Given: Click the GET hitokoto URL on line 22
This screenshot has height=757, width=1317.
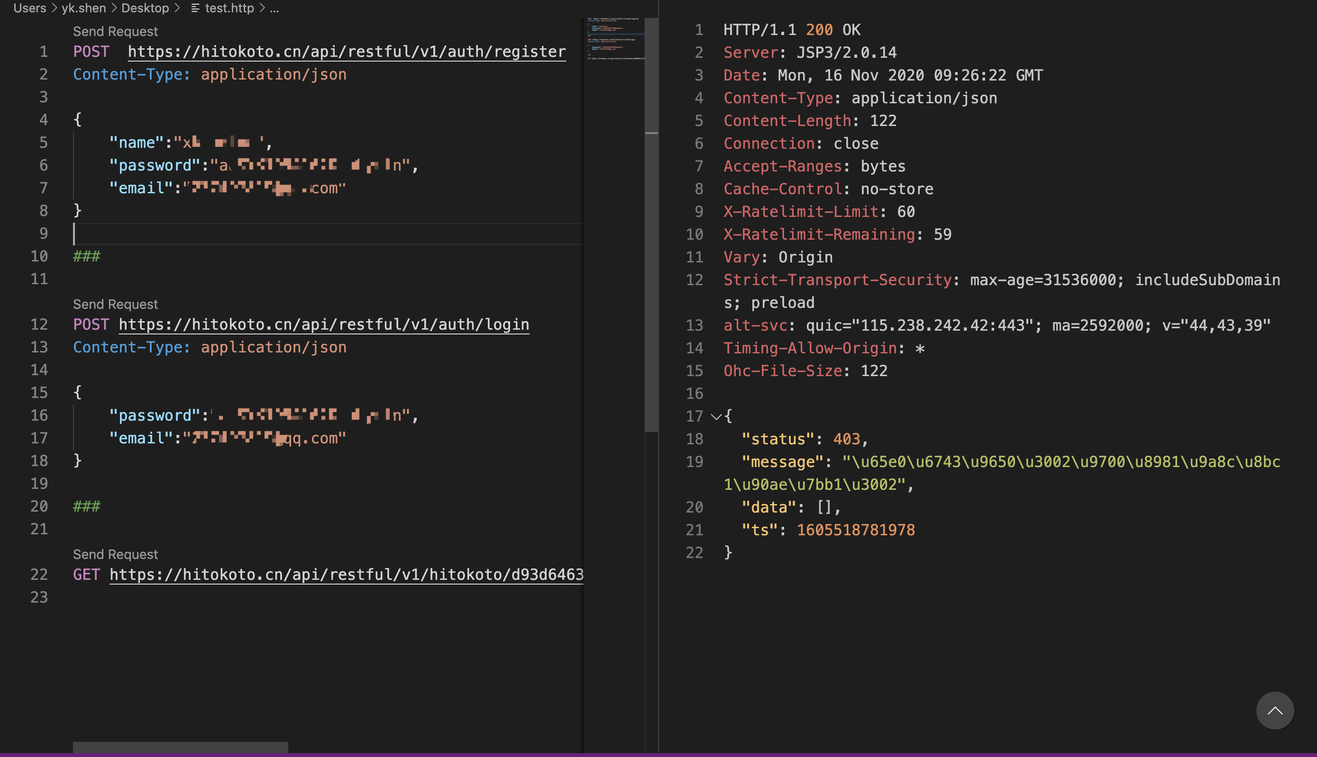Looking at the screenshot, I should 346,575.
